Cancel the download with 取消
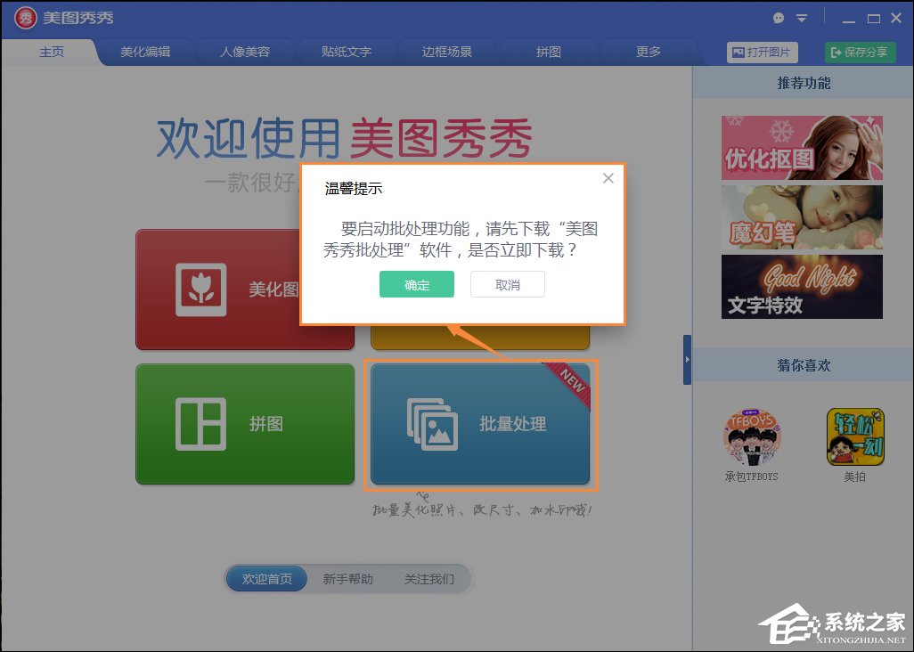Viewport: 914px width, 652px height. click(x=507, y=284)
